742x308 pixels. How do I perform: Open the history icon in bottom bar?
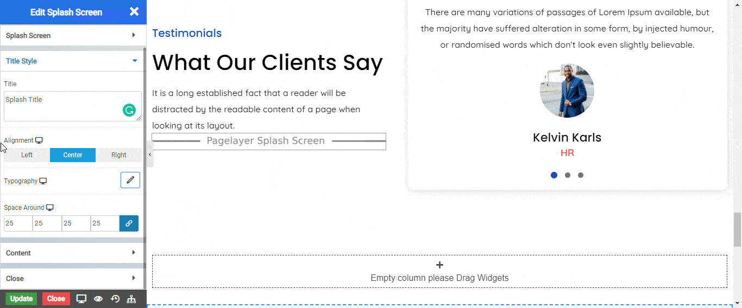(x=115, y=299)
